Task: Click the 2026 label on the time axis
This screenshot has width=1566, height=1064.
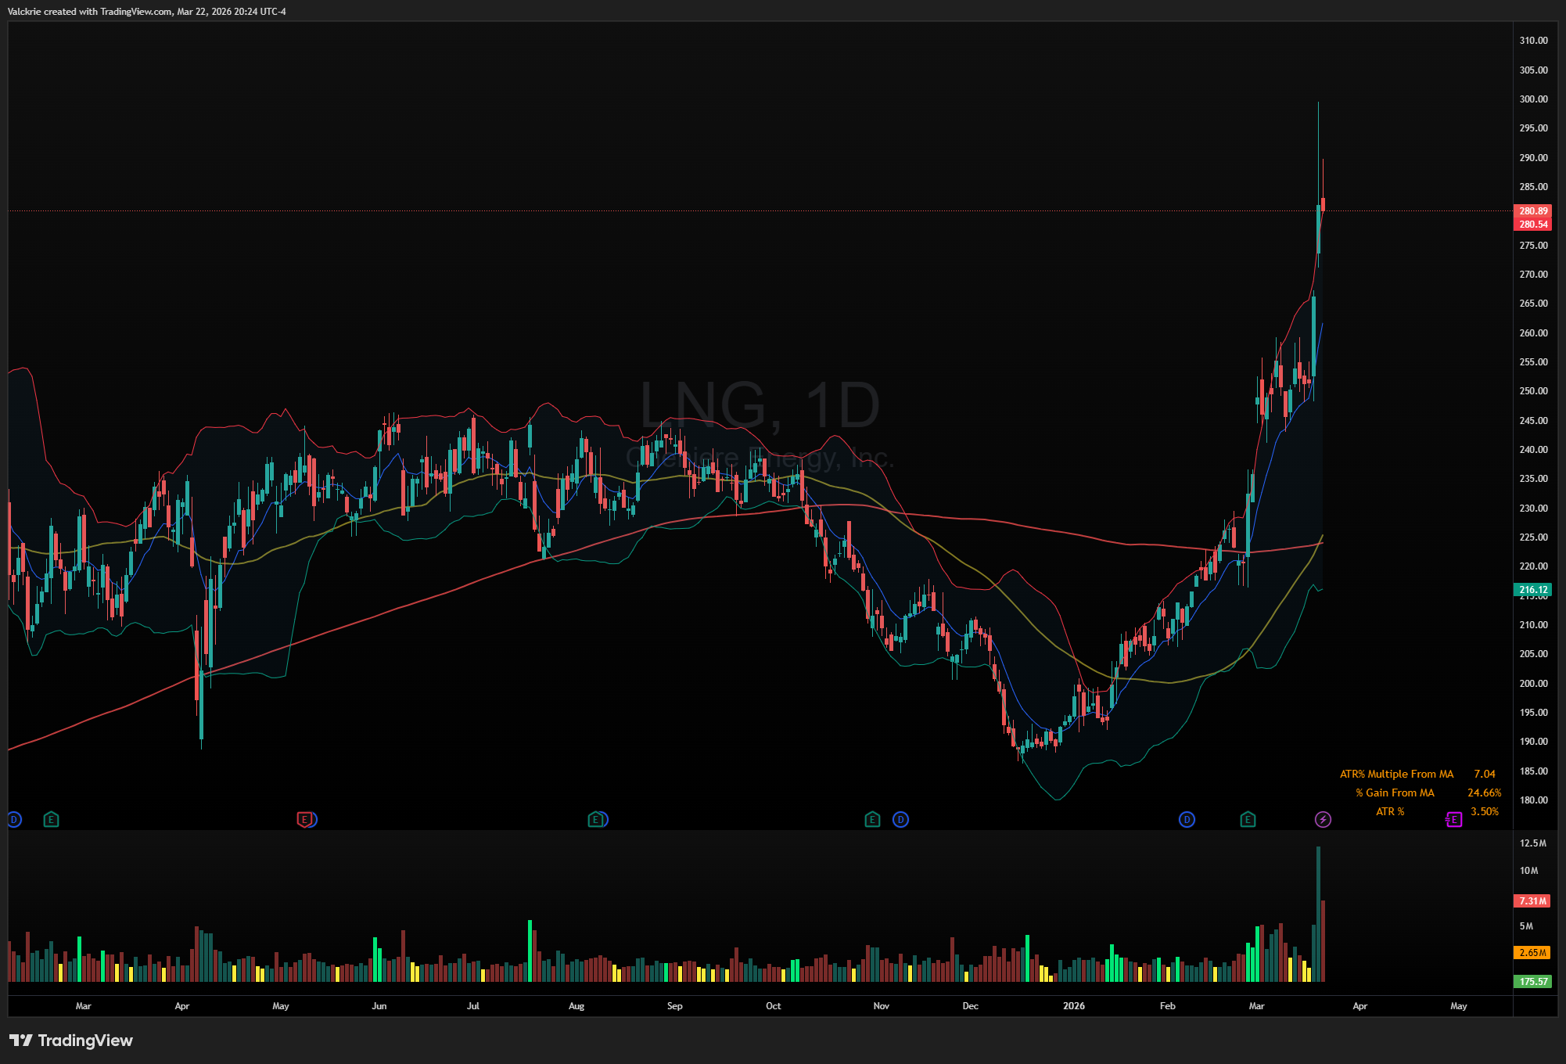Action: tap(1074, 1006)
